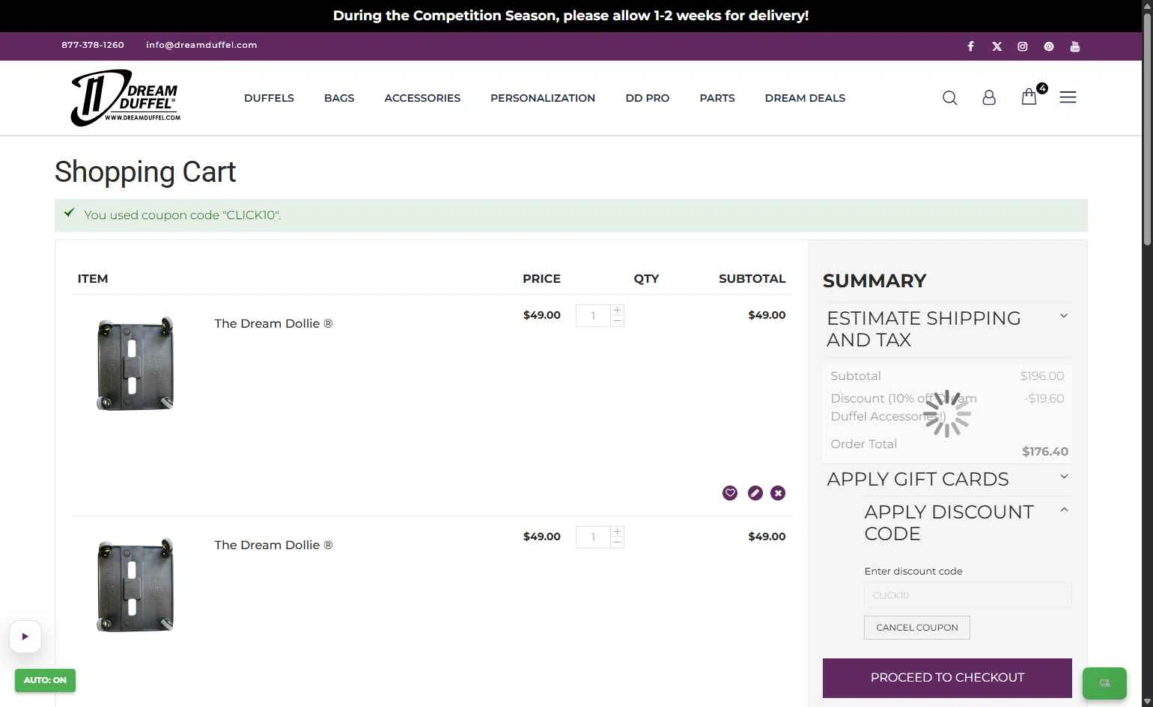Open the DD Pro menu
This screenshot has width=1153, height=707.
click(x=648, y=98)
